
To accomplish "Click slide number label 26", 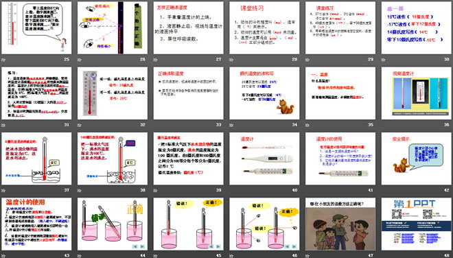I will pos(143,59).
